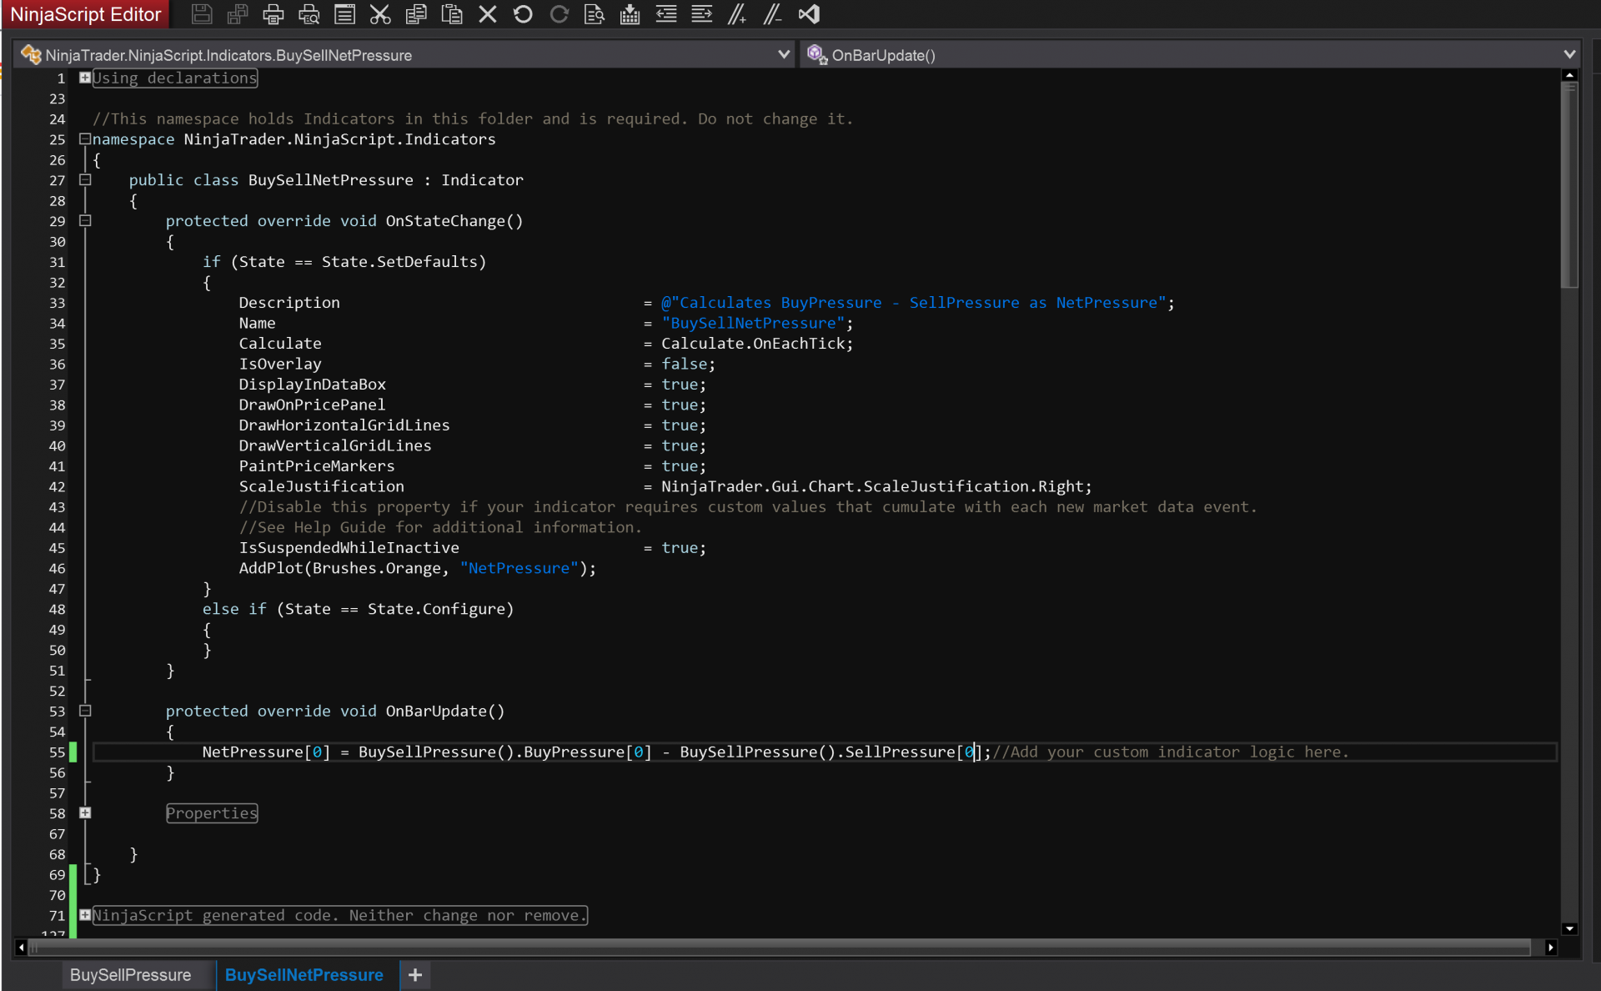Image resolution: width=1601 pixels, height=991 pixels.
Task: Open script in Visual Studio icon
Action: 809,14
